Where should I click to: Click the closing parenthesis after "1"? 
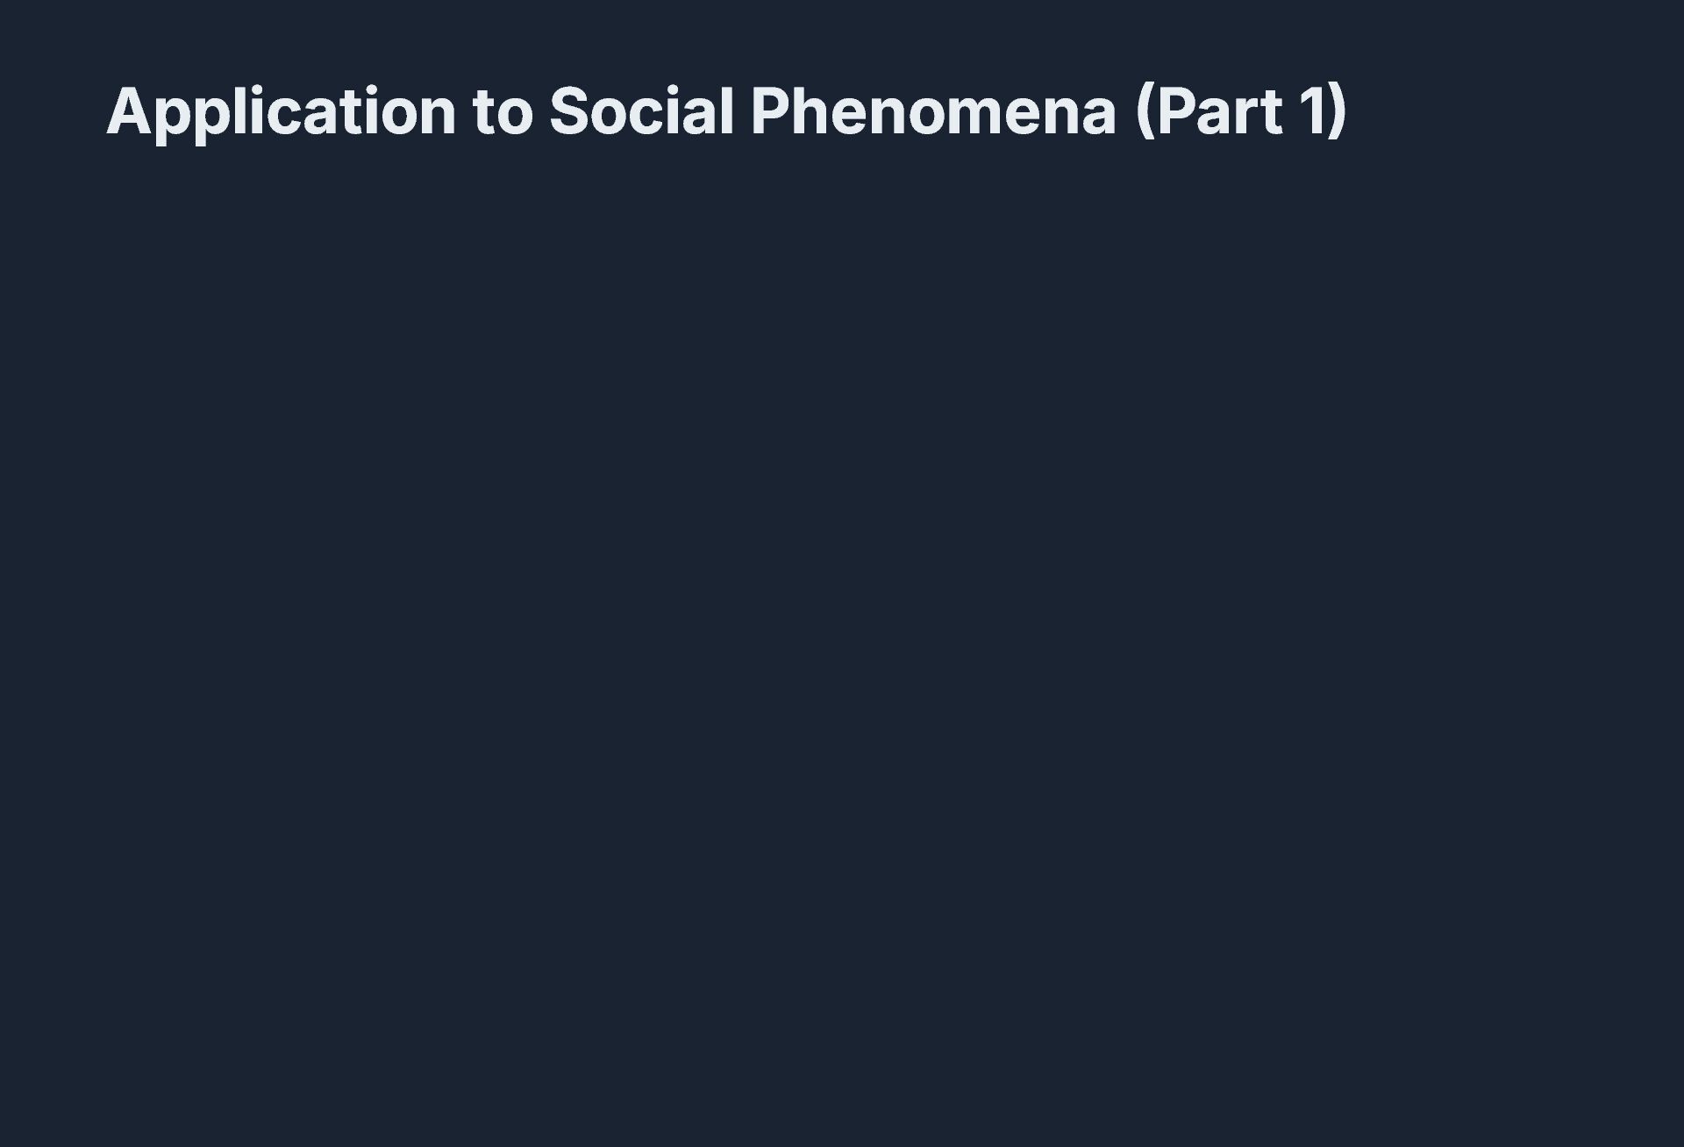point(1337,111)
